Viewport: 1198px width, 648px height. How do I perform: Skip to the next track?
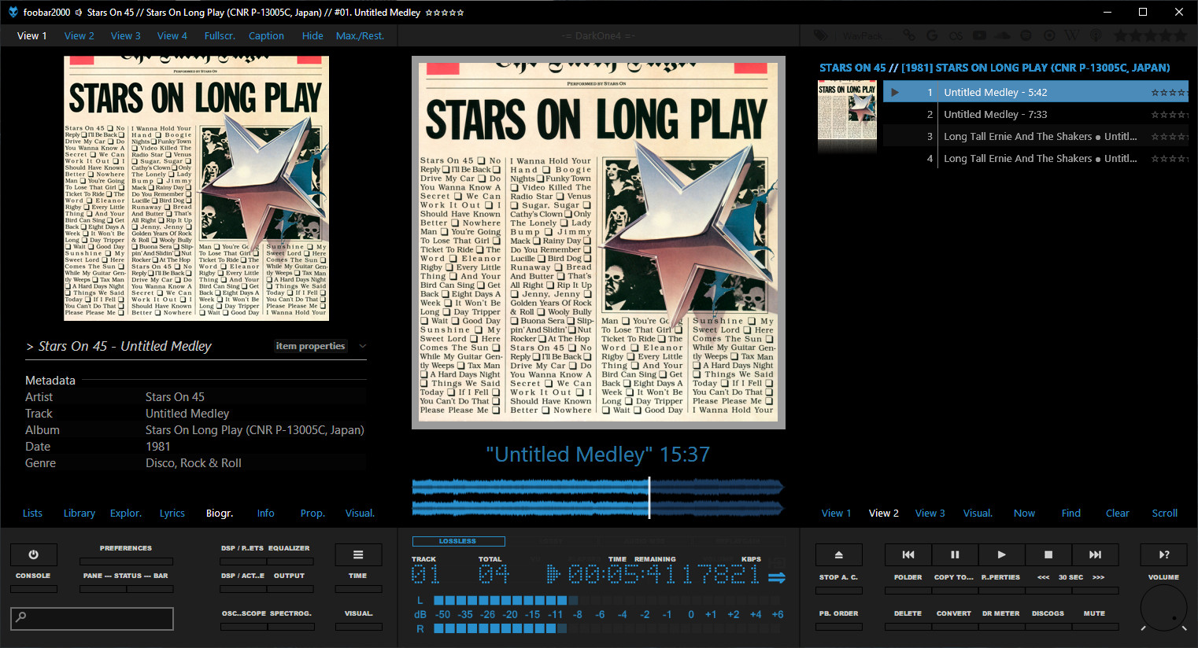(1095, 554)
